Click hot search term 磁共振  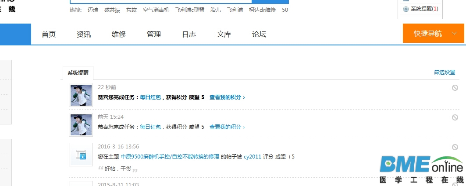coord(112,10)
